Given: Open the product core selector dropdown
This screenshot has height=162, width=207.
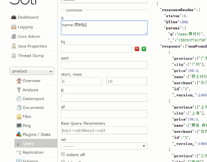Looking at the screenshot, I should [x=32, y=71].
